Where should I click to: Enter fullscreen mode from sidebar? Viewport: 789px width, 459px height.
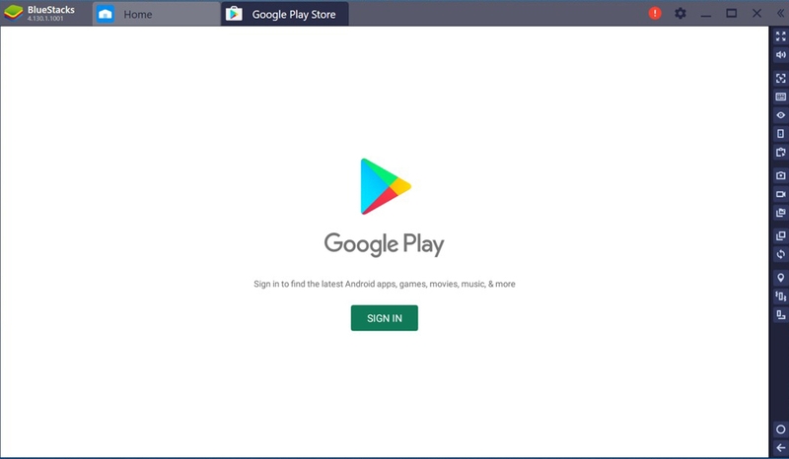pos(780,36)
